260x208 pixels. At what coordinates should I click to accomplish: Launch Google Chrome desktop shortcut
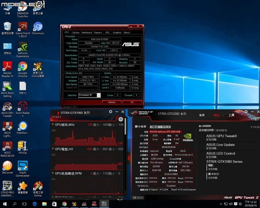(22, 69)
